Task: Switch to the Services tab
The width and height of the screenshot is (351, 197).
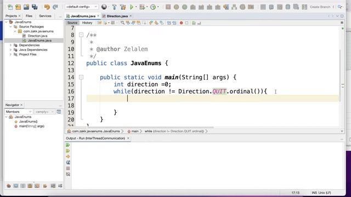Action: [45, 16]
